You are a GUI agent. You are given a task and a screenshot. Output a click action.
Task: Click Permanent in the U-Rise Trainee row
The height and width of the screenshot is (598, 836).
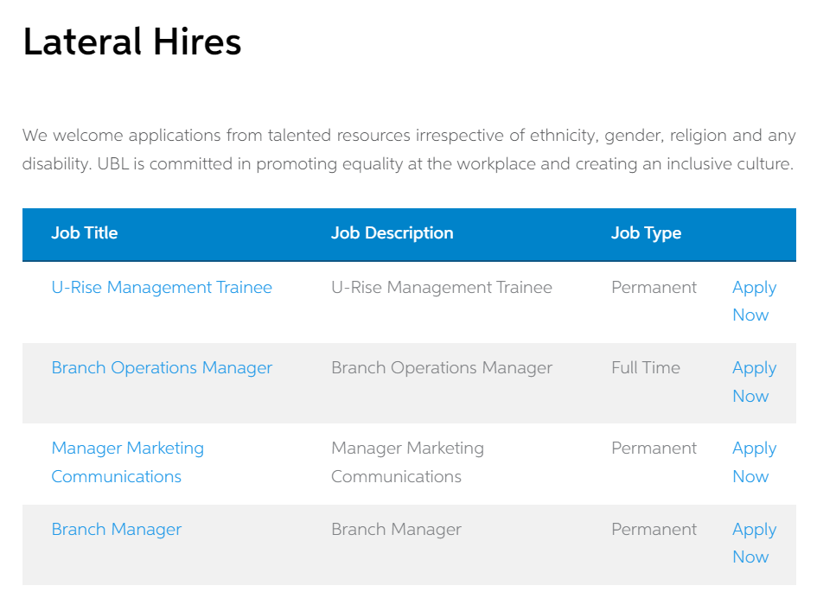(x=654, y=288)
